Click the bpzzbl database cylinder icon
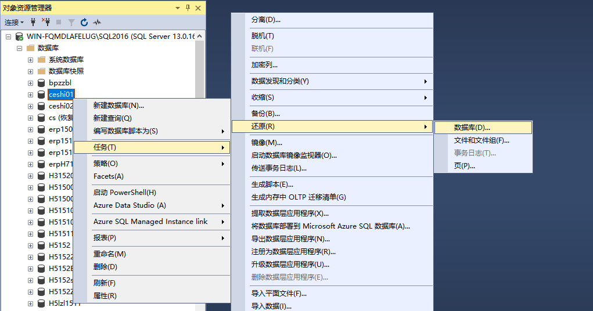 point(41,83)
